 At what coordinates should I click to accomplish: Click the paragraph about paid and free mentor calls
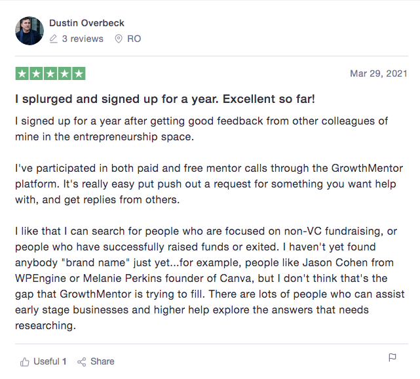coord(209,184)
